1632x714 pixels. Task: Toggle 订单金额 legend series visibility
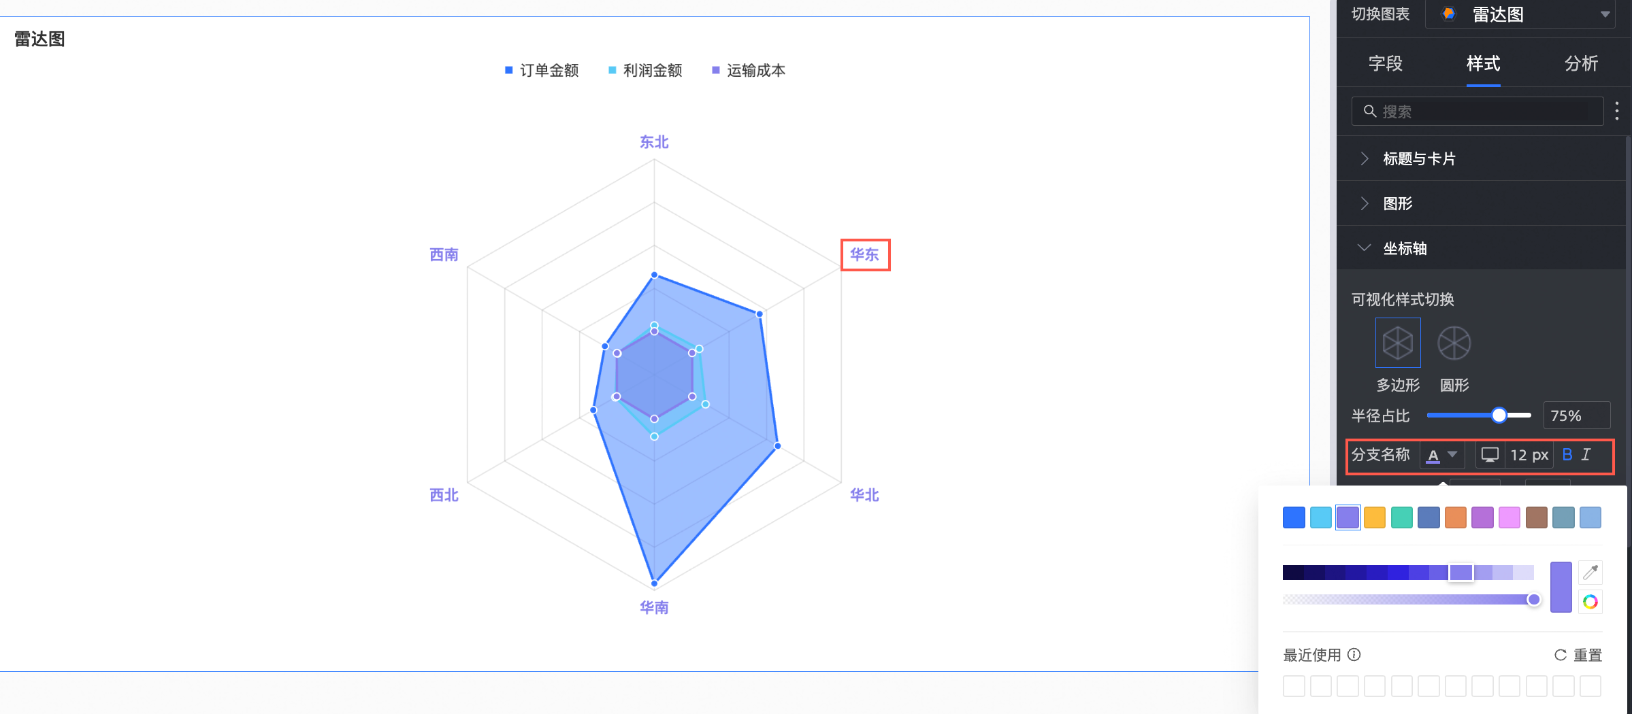(x=542, y=71)
